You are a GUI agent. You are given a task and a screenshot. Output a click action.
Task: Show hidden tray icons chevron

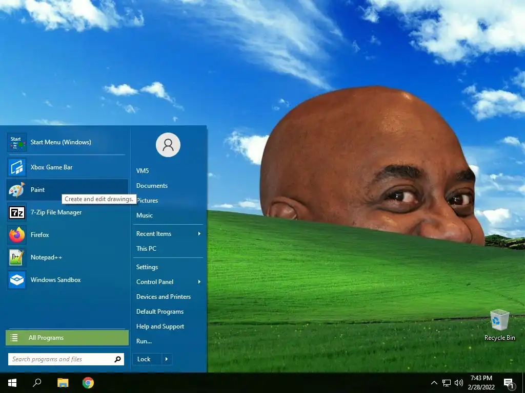434,383
